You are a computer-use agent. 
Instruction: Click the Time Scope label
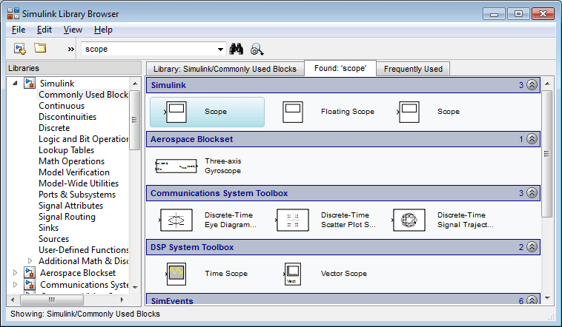click(x=226, y=273)
